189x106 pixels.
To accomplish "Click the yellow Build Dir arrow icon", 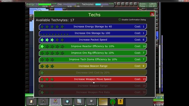I will pyautogui.click(x=120, y=102).
